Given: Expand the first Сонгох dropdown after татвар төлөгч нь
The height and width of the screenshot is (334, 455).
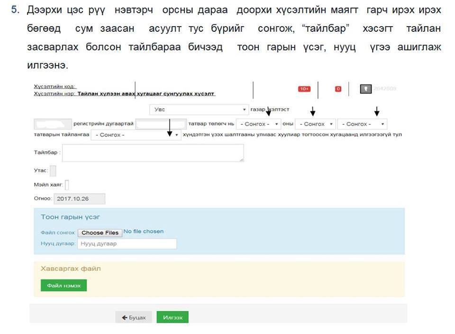Looking at the screenshot, I should [x=258, y=124].
